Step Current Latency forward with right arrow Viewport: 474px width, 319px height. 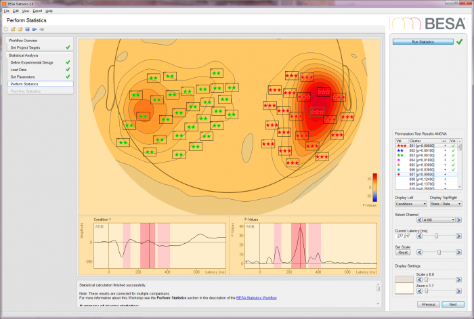click(458, 236)
